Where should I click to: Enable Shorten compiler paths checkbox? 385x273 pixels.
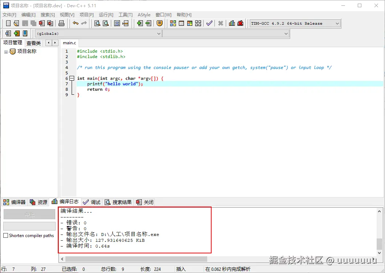click(x=6, y=236)
